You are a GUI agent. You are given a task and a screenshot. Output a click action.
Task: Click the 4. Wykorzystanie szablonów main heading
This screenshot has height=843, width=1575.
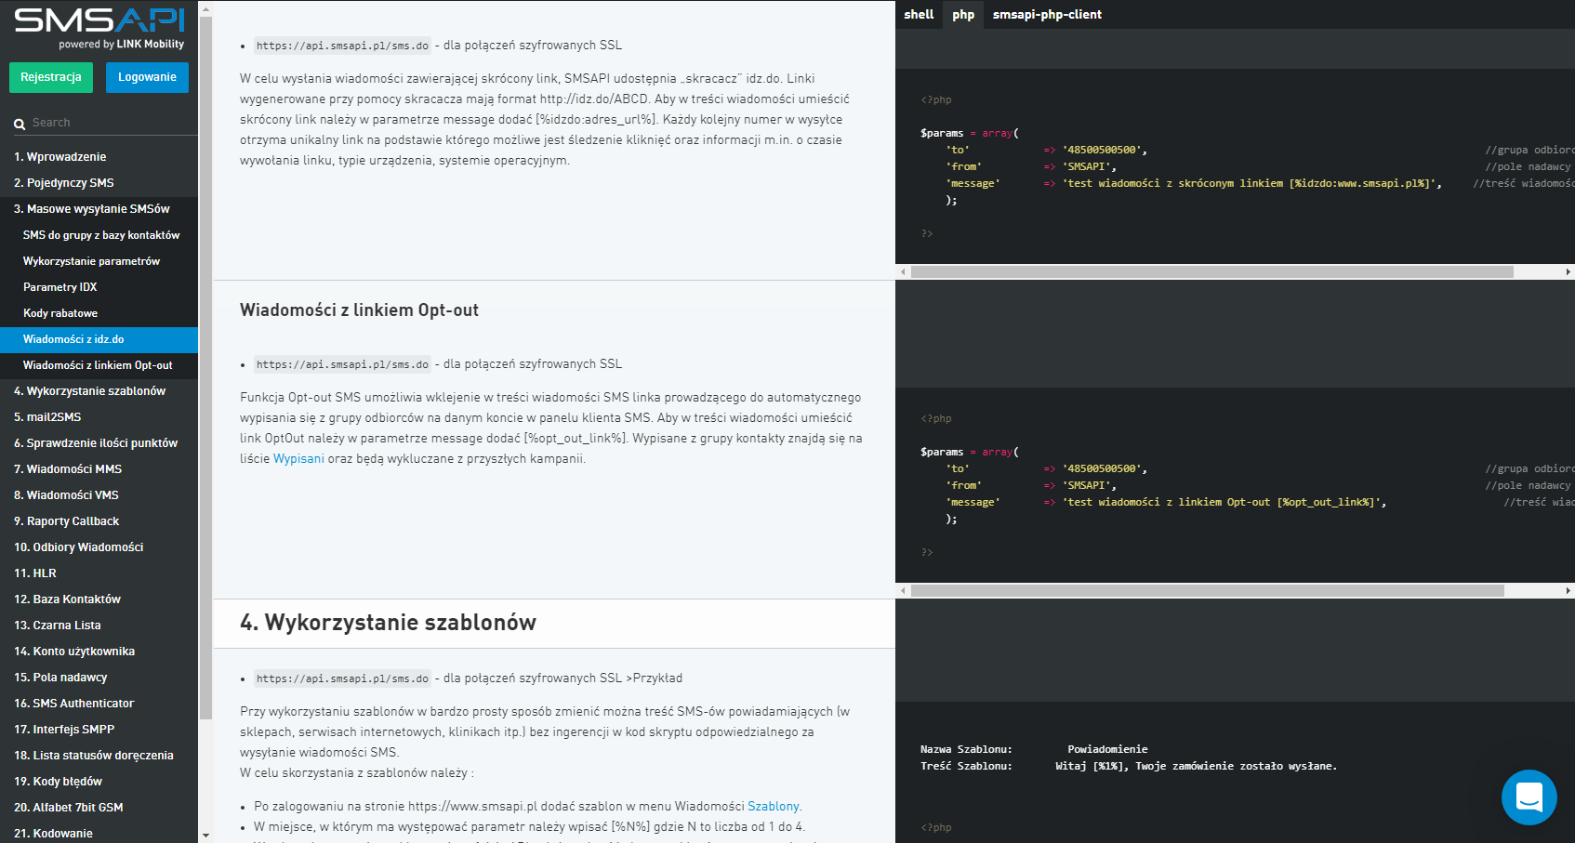pos(388,623)
